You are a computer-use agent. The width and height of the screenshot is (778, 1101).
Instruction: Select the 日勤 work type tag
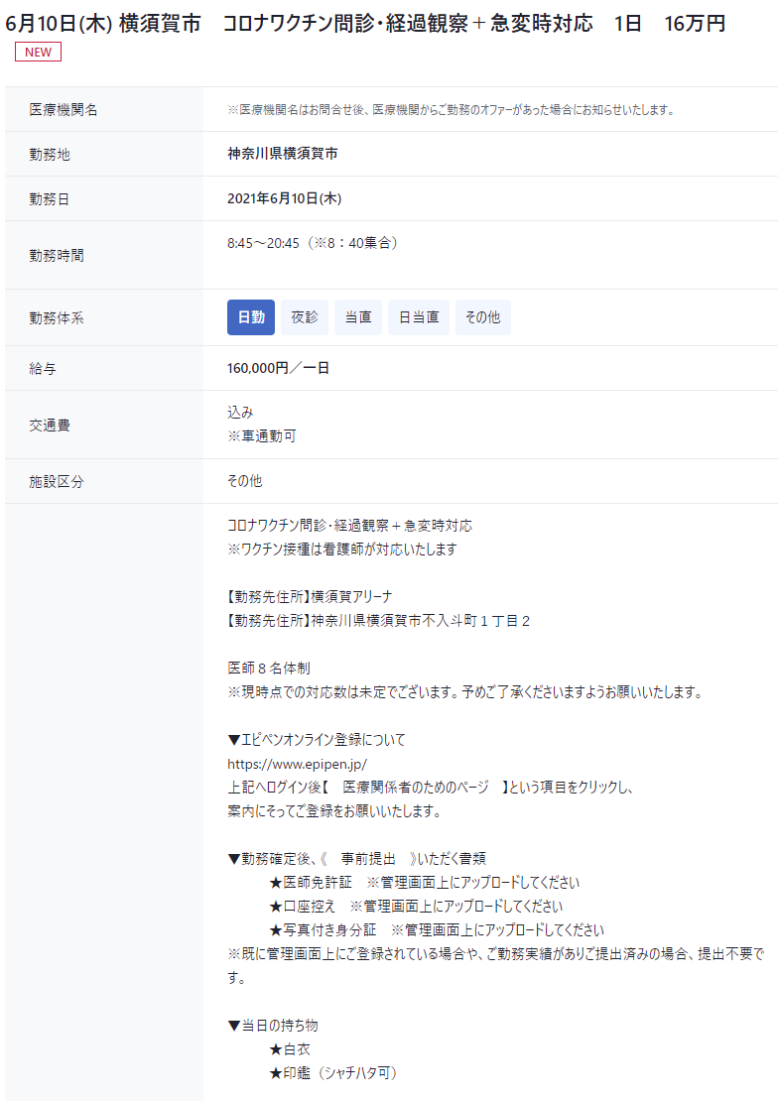(x=251, y=317)
